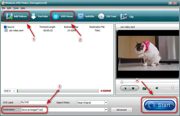Image resolution: width=180 pixels, height=116 pixels.
Task: Click the Trimmed Length column header
Action: (47, 27)
